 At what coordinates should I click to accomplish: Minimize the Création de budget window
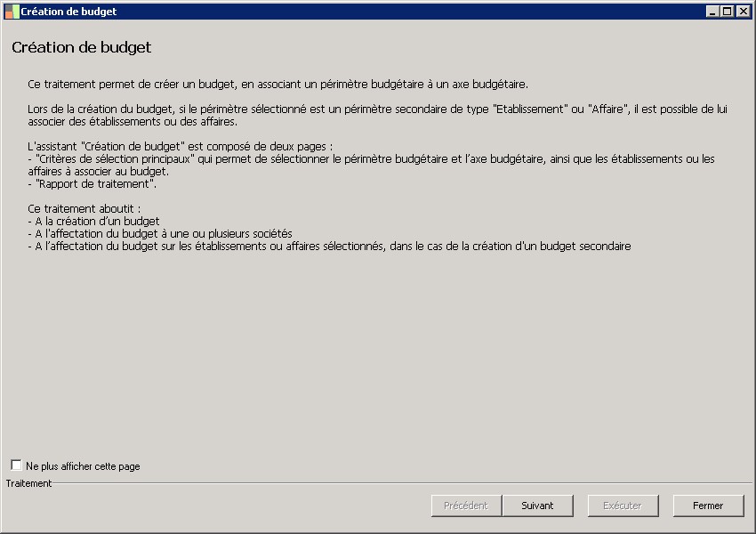(712, 12)
